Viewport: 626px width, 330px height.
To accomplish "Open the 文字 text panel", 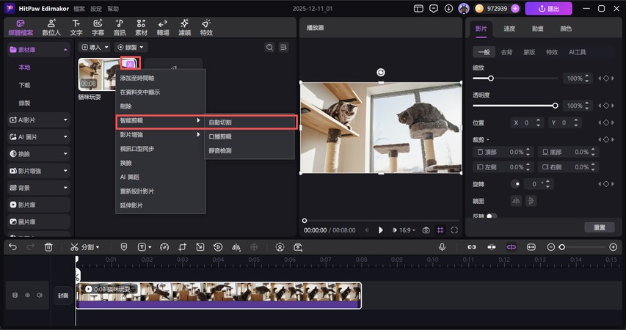I will pos(76,27).
